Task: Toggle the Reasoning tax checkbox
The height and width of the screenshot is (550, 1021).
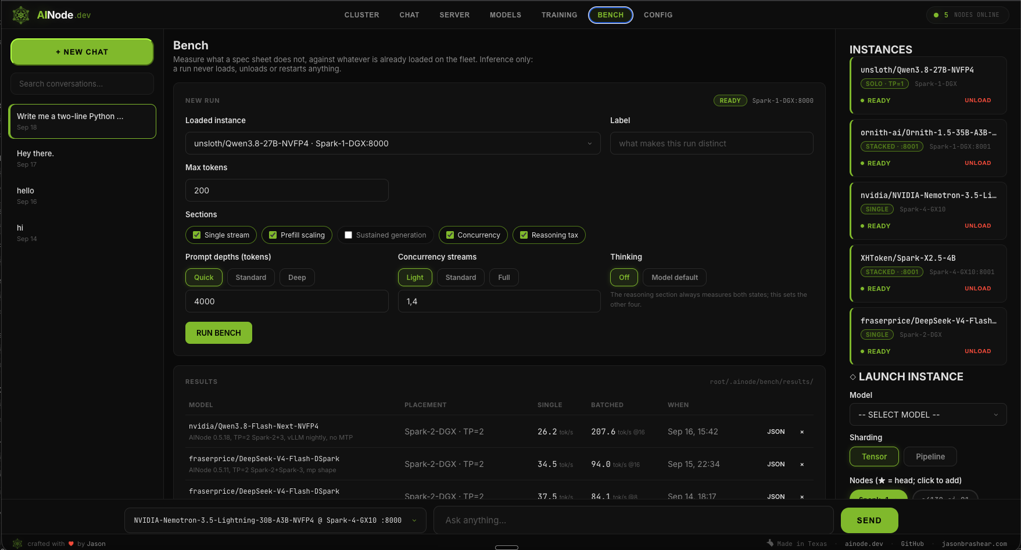Action: click(x=524, y=235)
